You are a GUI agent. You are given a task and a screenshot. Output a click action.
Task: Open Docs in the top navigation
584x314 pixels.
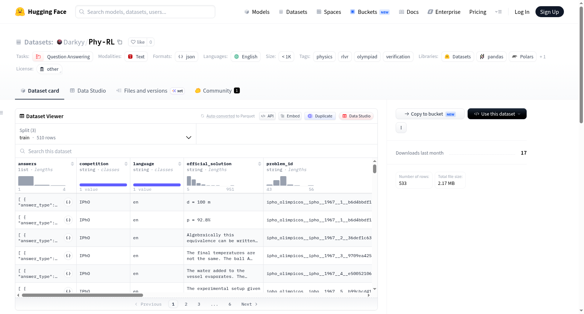(x=408, y=12)
